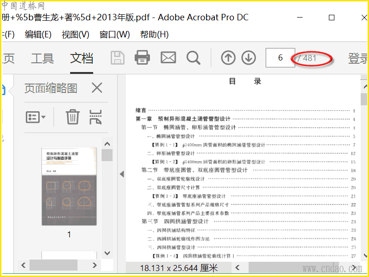Click the page organize icon beside trash
The image size is (369, 277).
[x=95, y=117]
